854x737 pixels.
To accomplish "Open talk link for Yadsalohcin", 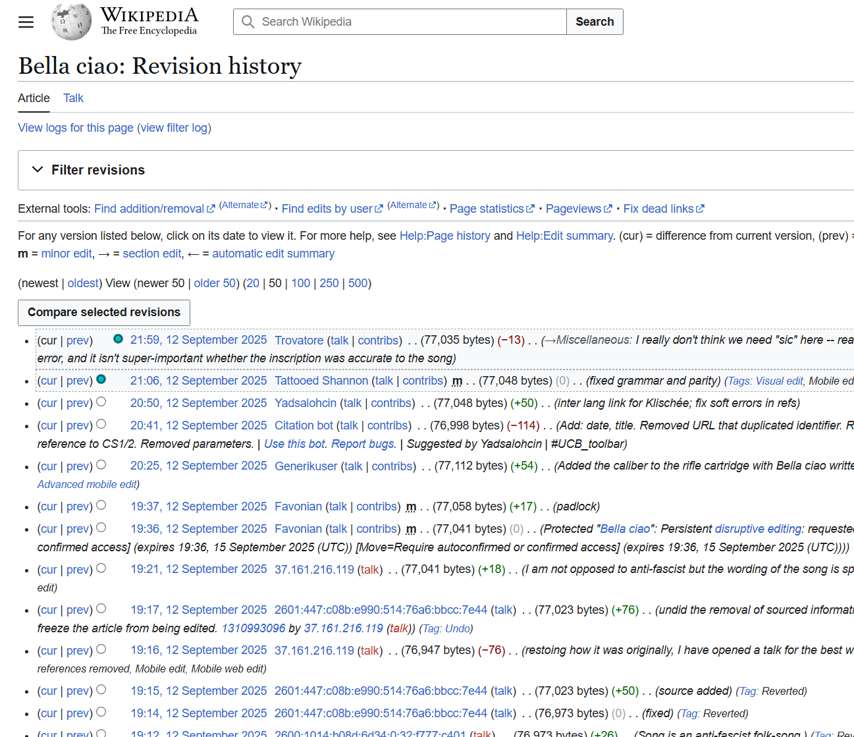I will pos(352,403).
